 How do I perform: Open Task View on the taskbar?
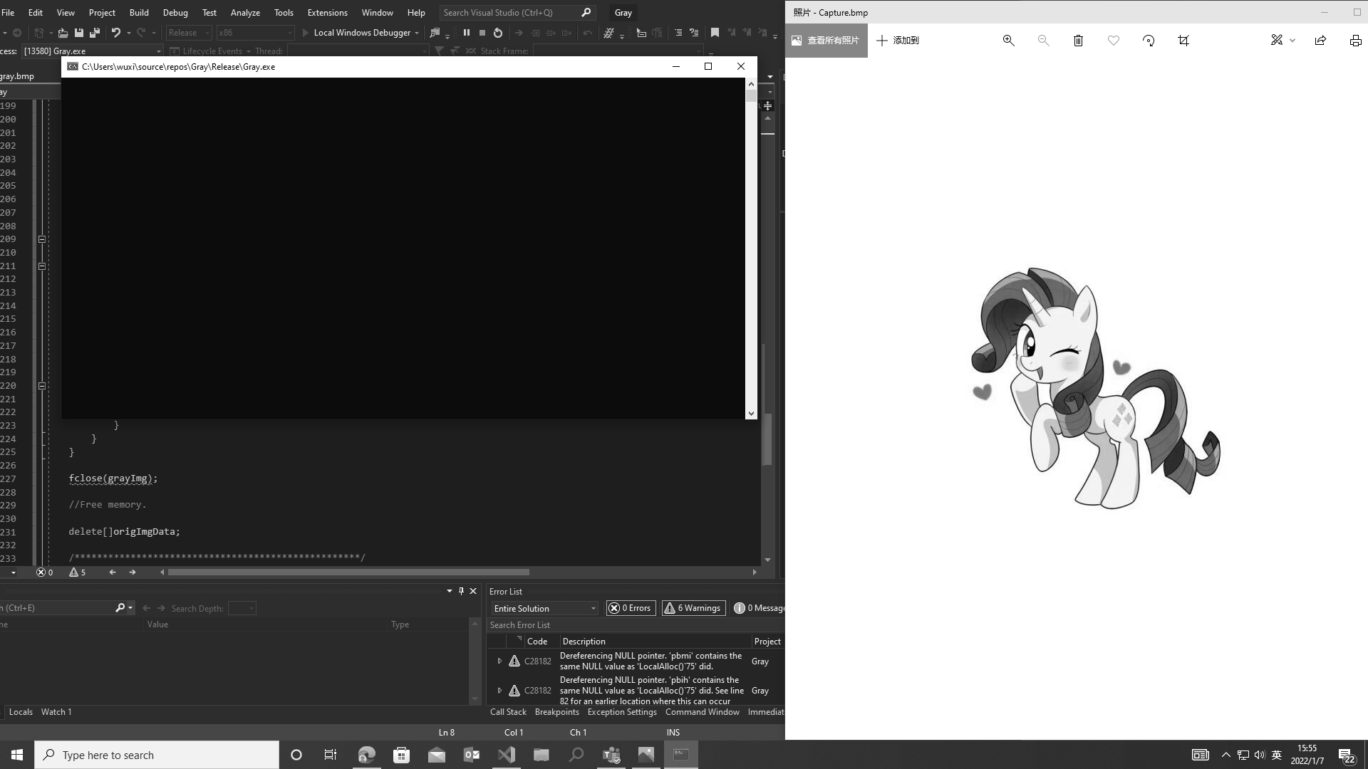tap(331, 755)
